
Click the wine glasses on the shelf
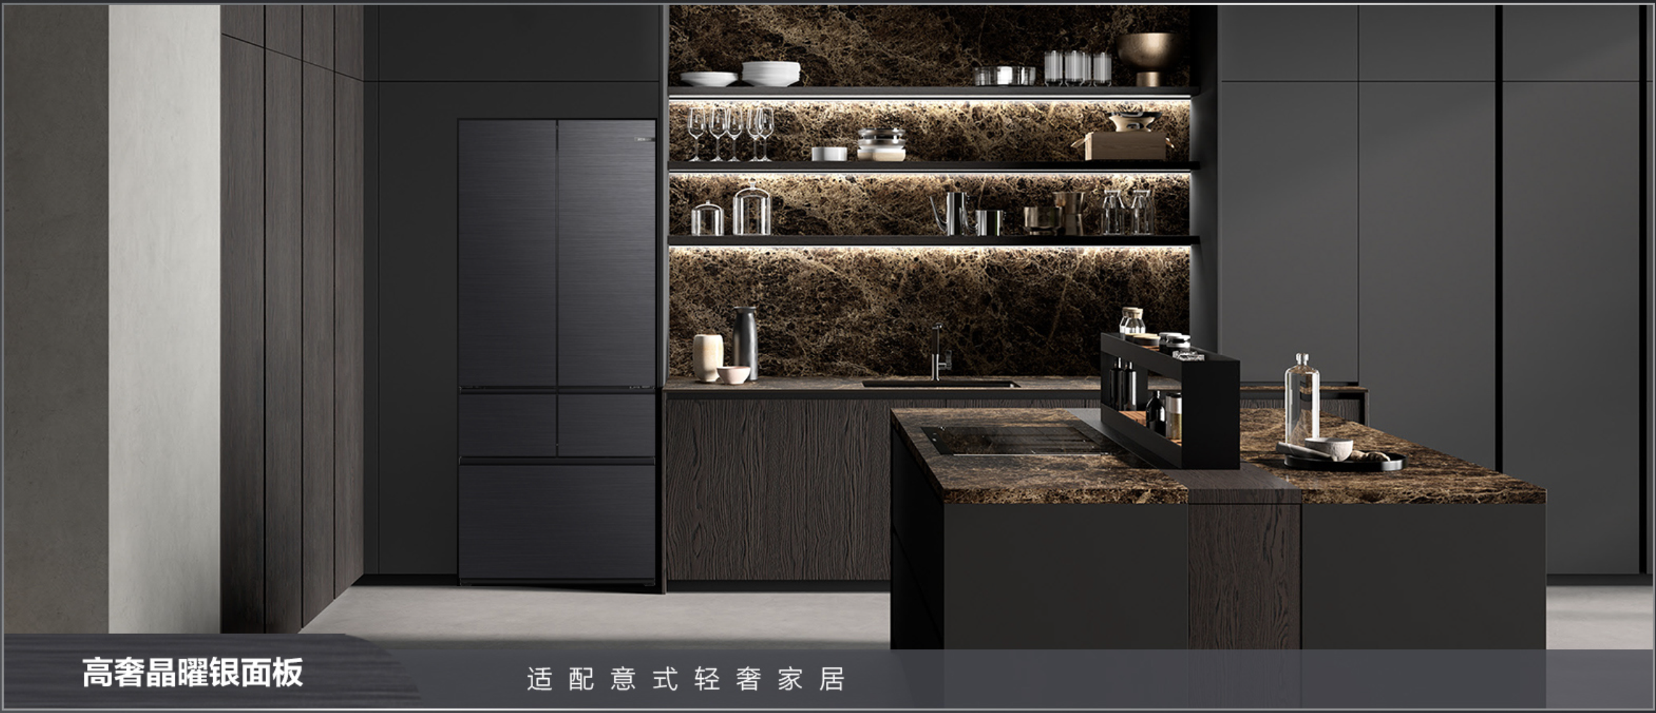[x=730, y=133]
